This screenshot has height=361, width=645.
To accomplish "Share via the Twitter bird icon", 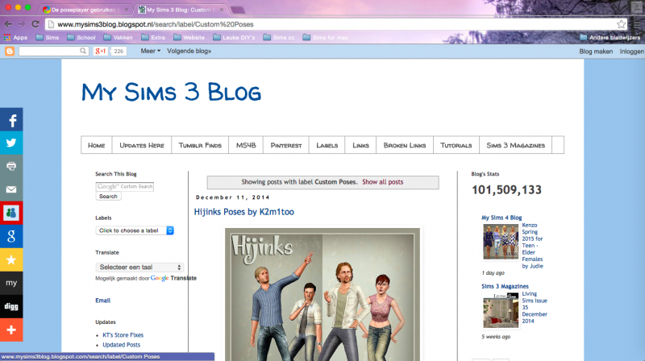I will (x=11, y=143).
